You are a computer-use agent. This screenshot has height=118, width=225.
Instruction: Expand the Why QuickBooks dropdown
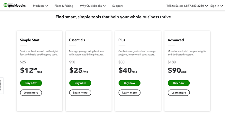coord(93,6)
